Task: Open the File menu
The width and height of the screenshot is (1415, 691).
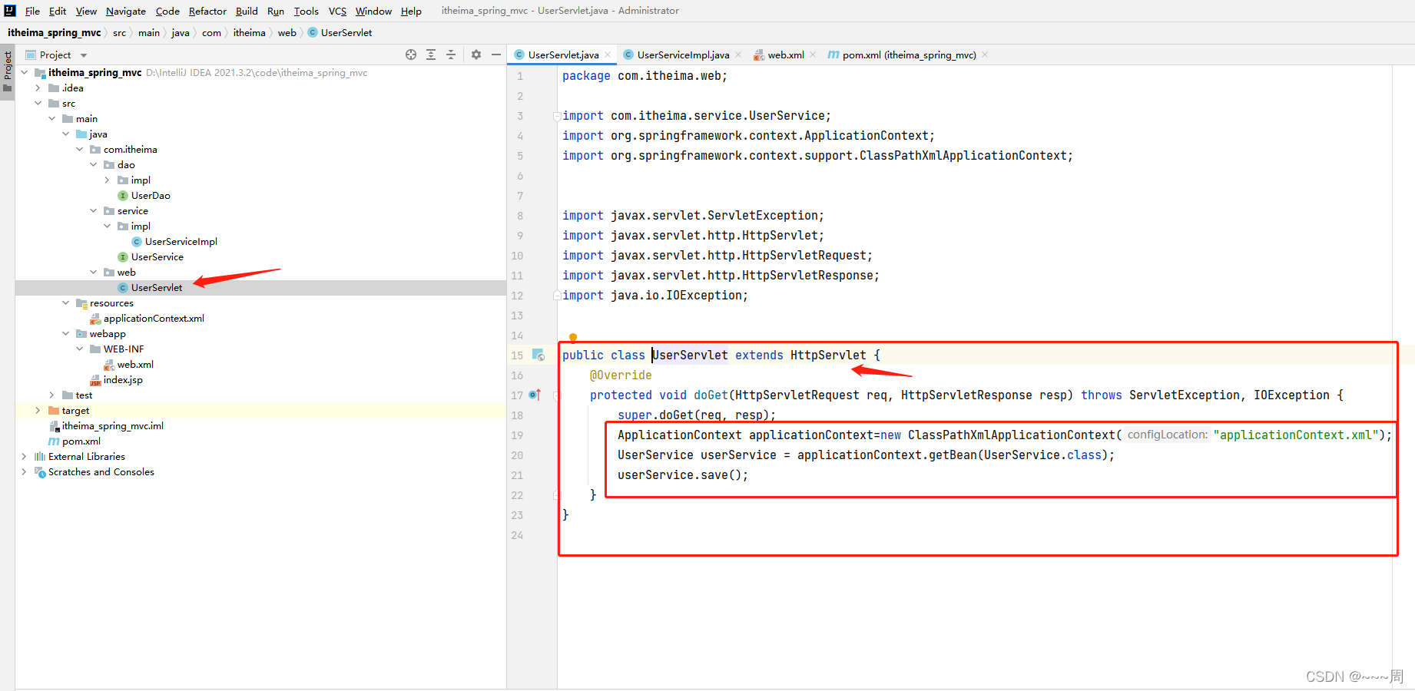Action: pyautogui.click(x=32, y=11)
